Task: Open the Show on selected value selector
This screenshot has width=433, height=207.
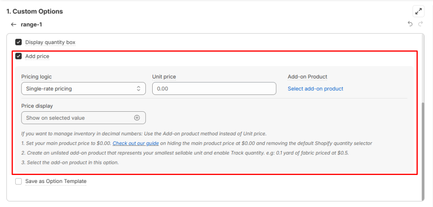Action: [78, 118]
